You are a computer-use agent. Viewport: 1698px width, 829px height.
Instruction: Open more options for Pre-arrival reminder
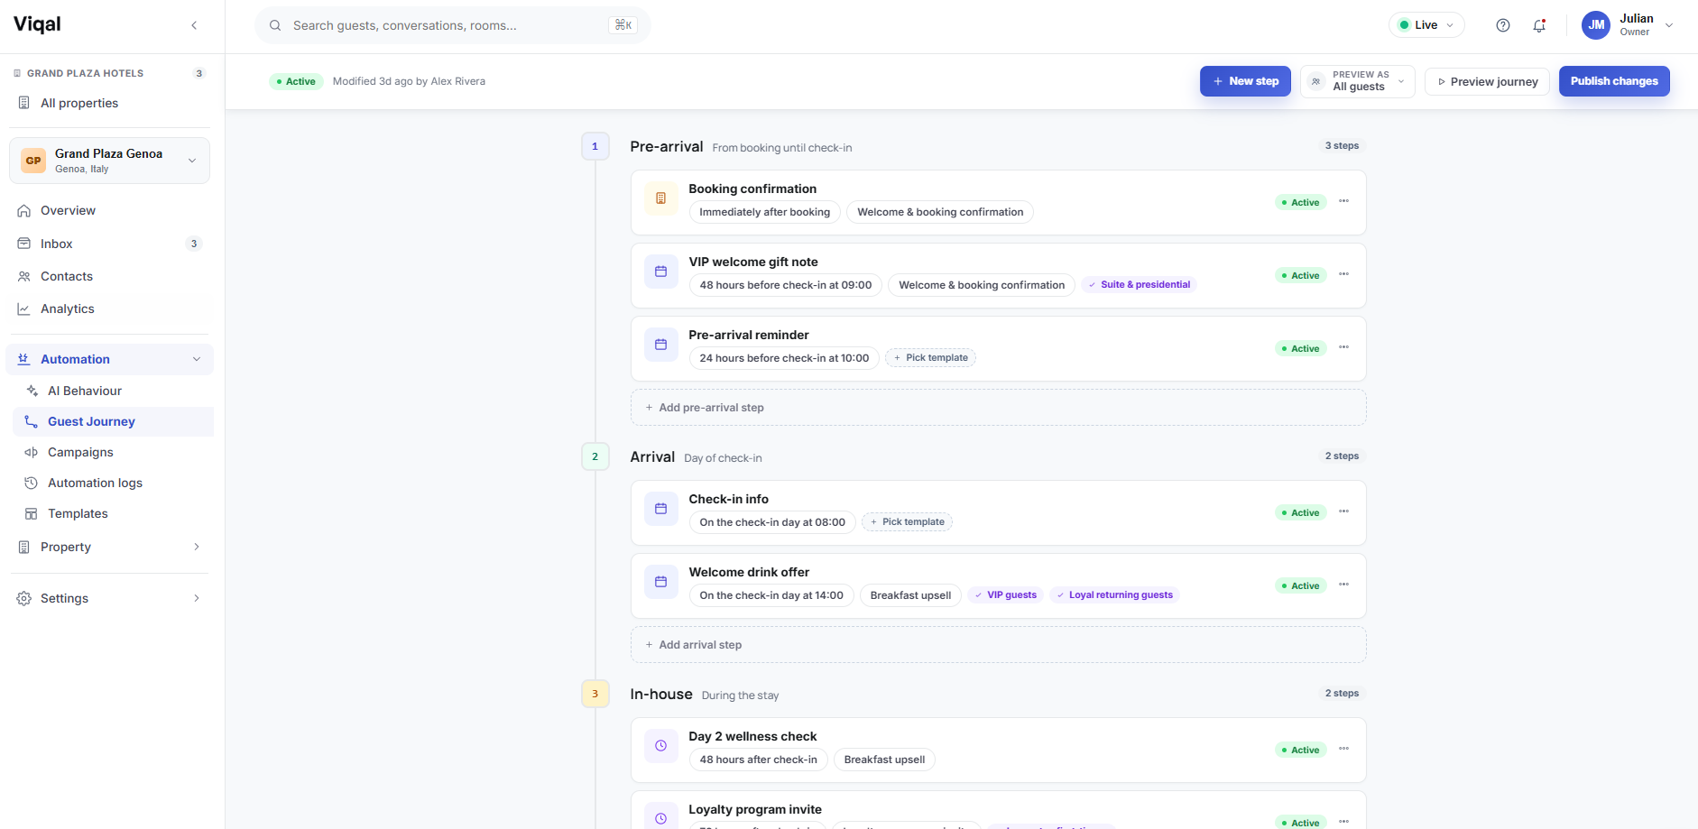click(x=1343, y=347)
